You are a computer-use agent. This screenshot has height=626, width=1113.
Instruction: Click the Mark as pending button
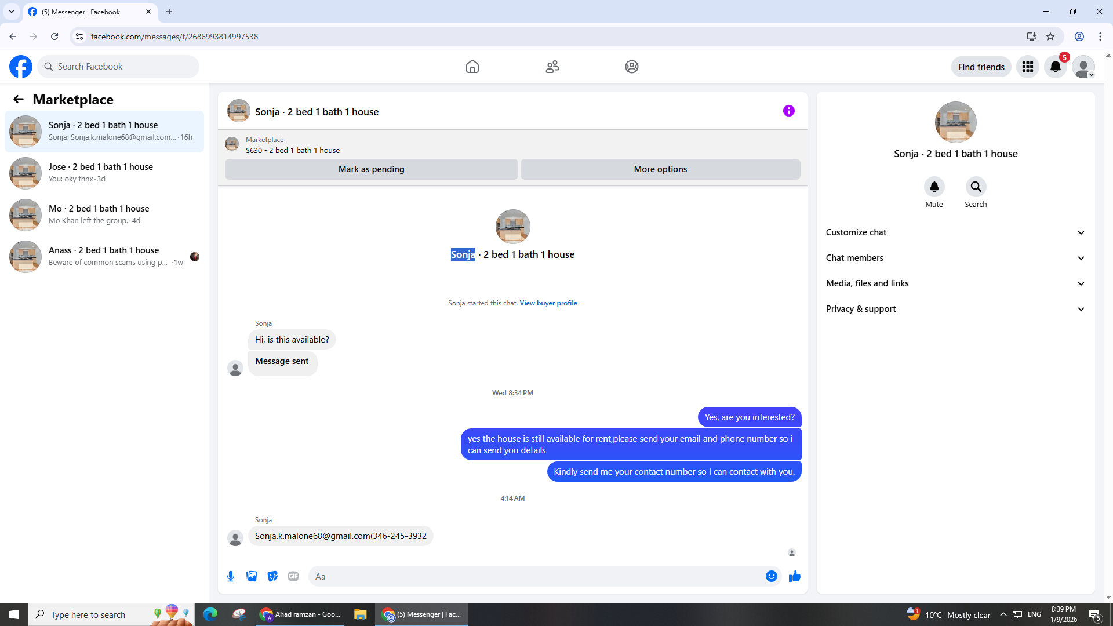pyautogui.click(x=371, y=169)
